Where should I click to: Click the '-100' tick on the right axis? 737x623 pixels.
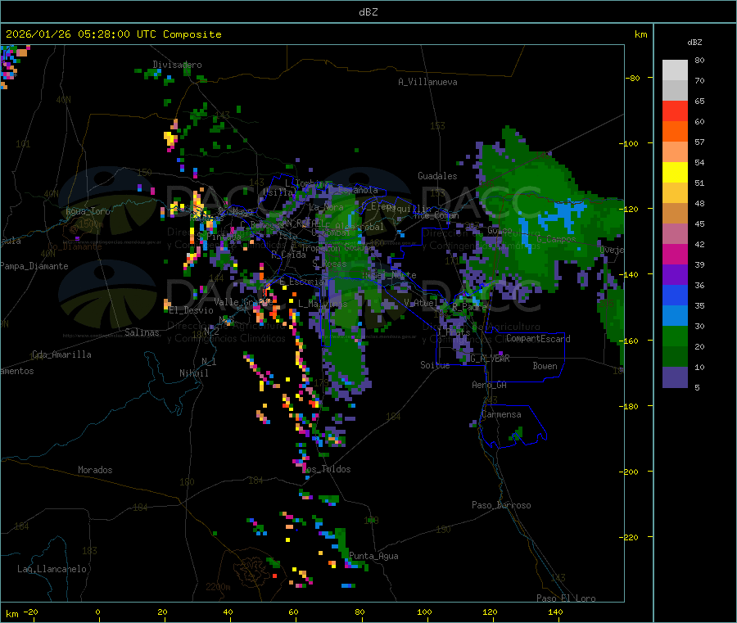click(628, 144)
